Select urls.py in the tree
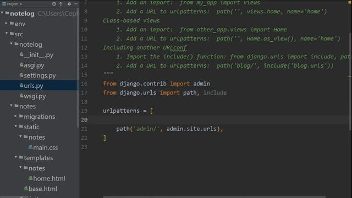 click(34, 86)
